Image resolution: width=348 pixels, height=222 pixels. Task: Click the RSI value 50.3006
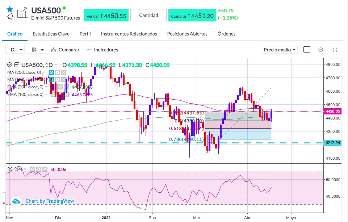coord(58,169)
